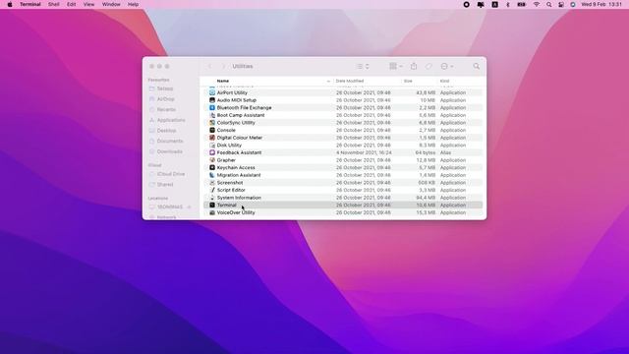Select the Grapher app icon
Image resolution: width=629 pixels, height=354 pixels.
click(212, 160)
